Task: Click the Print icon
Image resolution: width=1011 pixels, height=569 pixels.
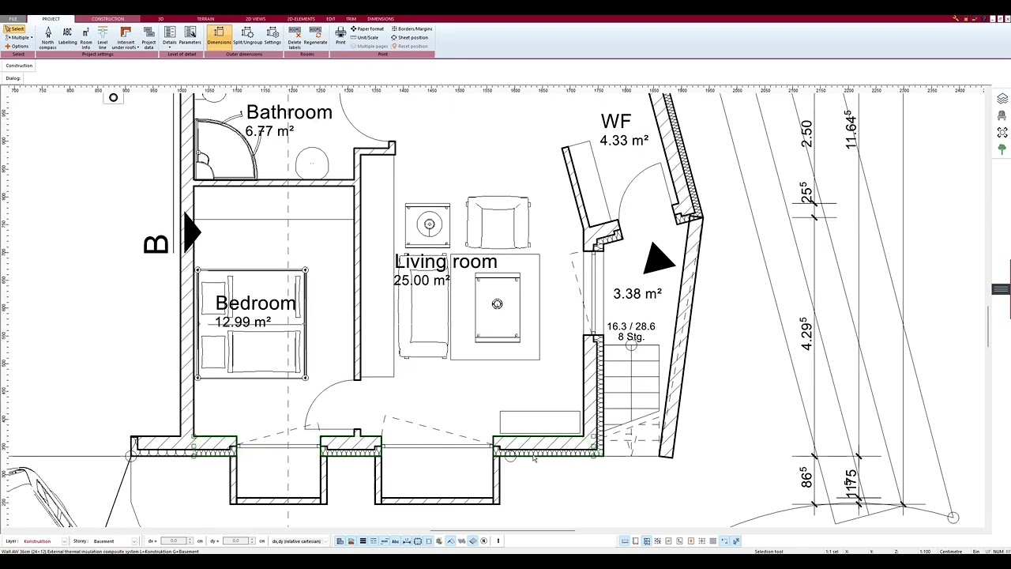Action: (340, 36)
